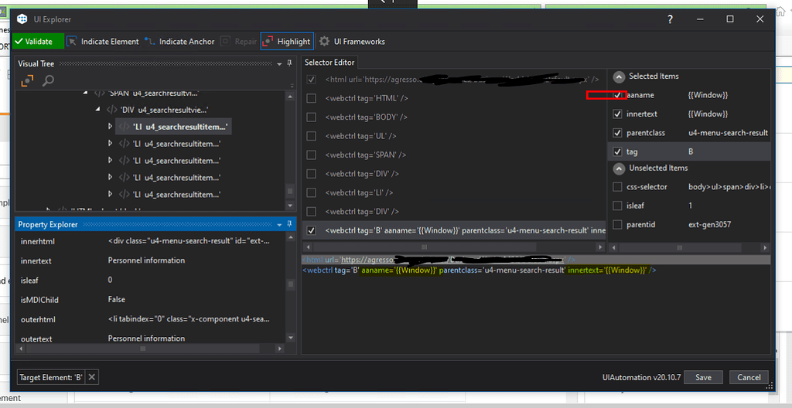
Task: Click the aaname value {{Window}}
Action: tap(708, 95)
